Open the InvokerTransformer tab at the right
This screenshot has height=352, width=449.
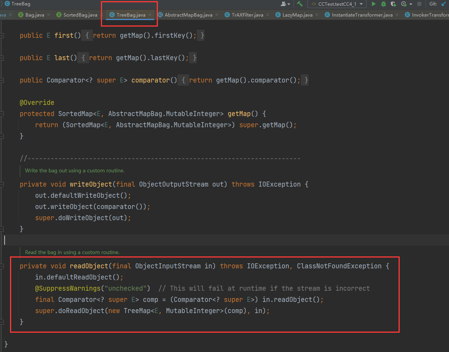[427, 15]
